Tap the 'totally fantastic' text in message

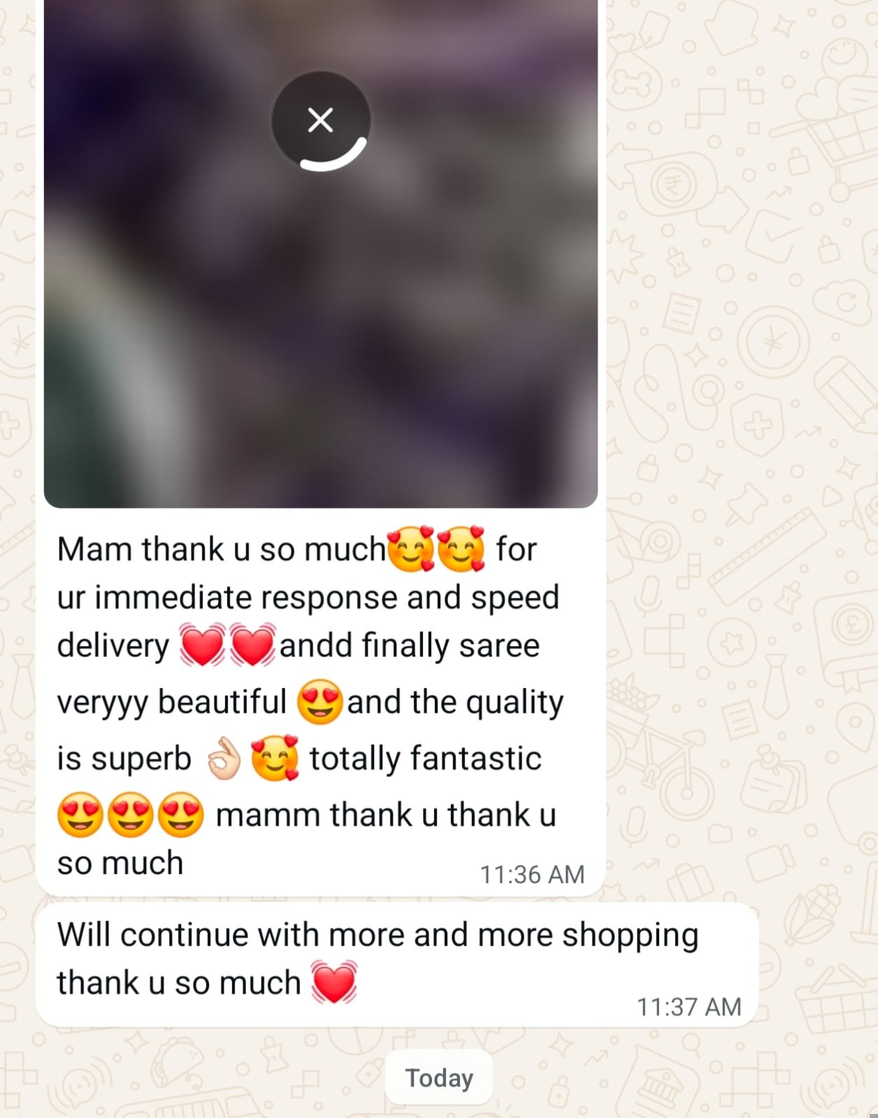pyautogui.click(x=426, y=759)
